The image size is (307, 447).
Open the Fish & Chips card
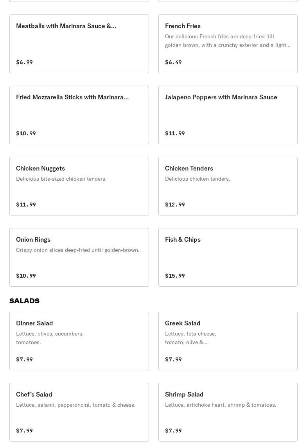point(228,257)
